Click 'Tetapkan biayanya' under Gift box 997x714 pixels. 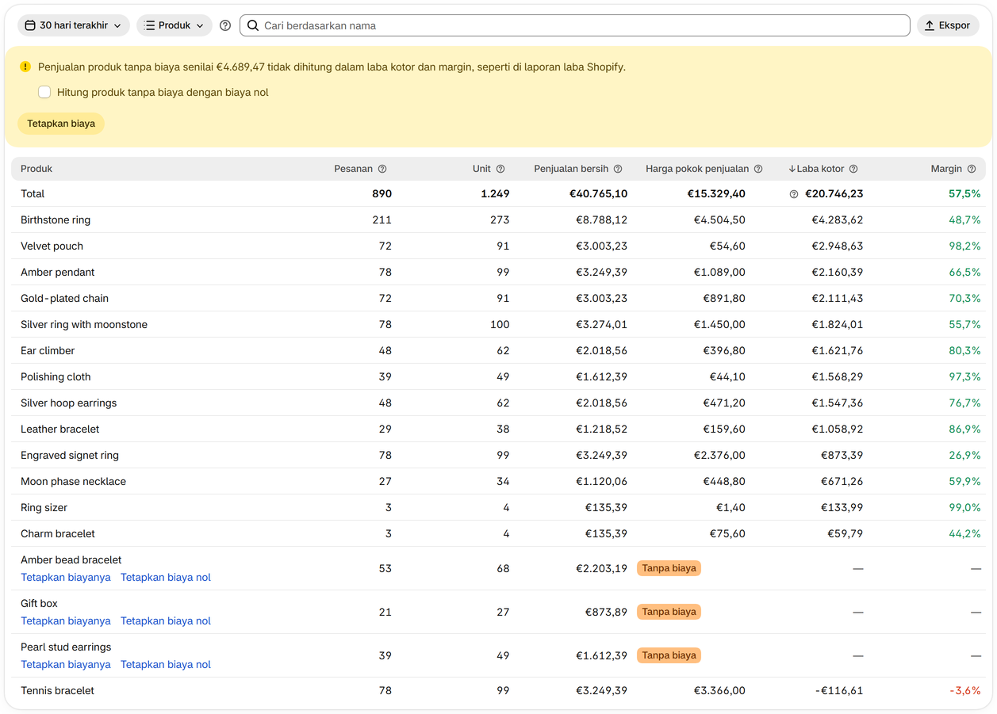[x=66, y=621]
